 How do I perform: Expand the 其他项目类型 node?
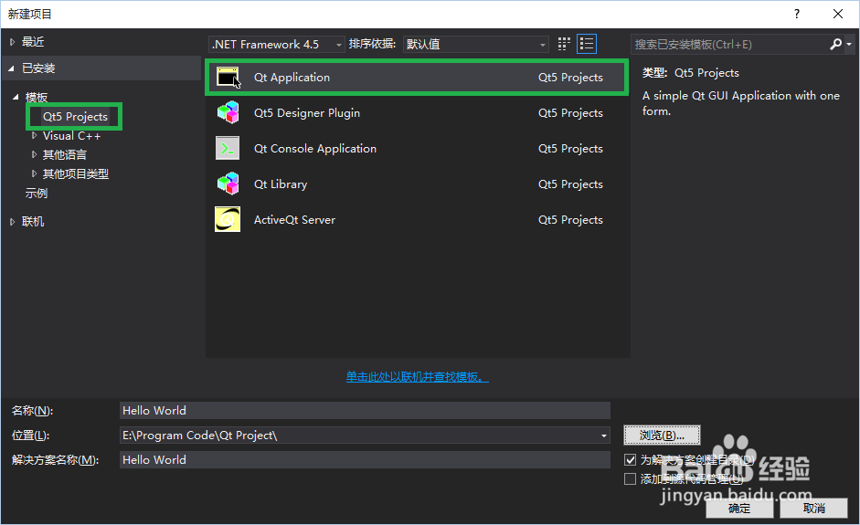coord(34,173)
